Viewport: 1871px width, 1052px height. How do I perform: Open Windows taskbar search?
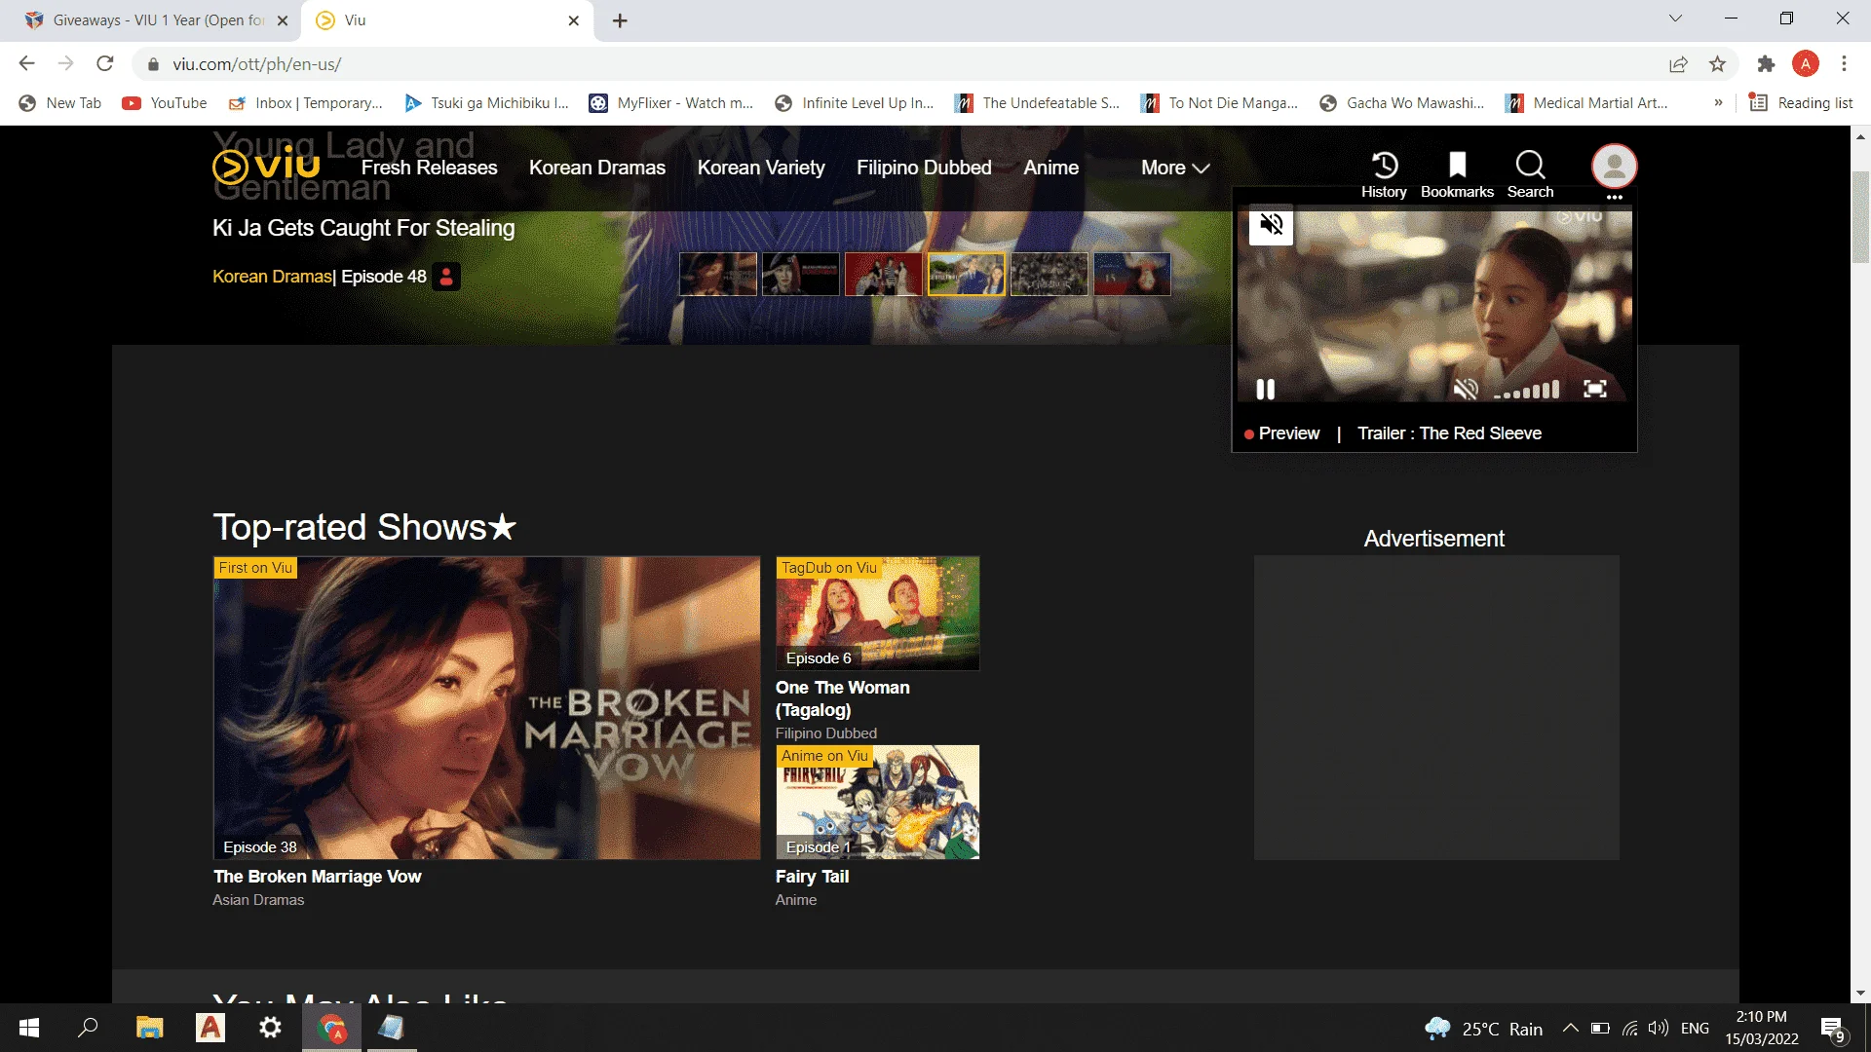click(88, 1028)
